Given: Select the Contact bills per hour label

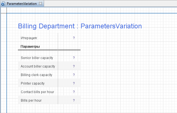Looking at the screenshot, I should click(x=38, y=92).
